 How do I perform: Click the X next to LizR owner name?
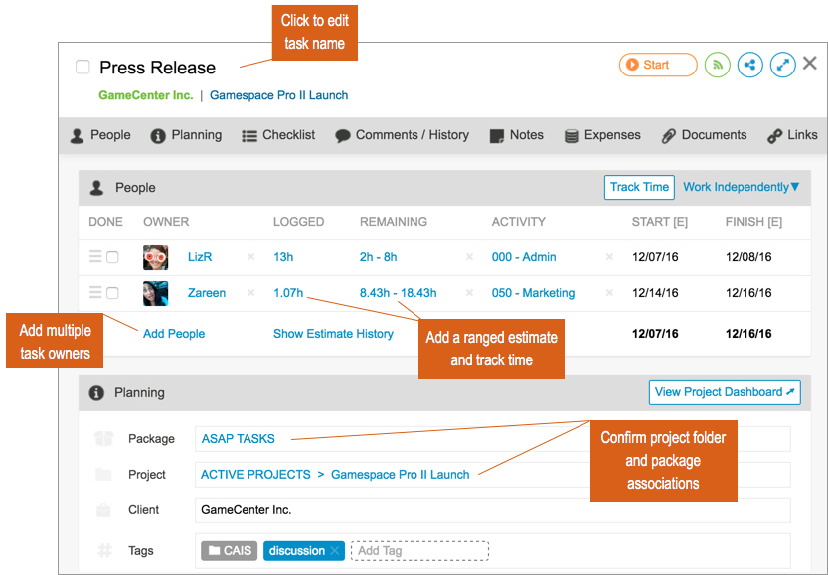coord(250,257)
